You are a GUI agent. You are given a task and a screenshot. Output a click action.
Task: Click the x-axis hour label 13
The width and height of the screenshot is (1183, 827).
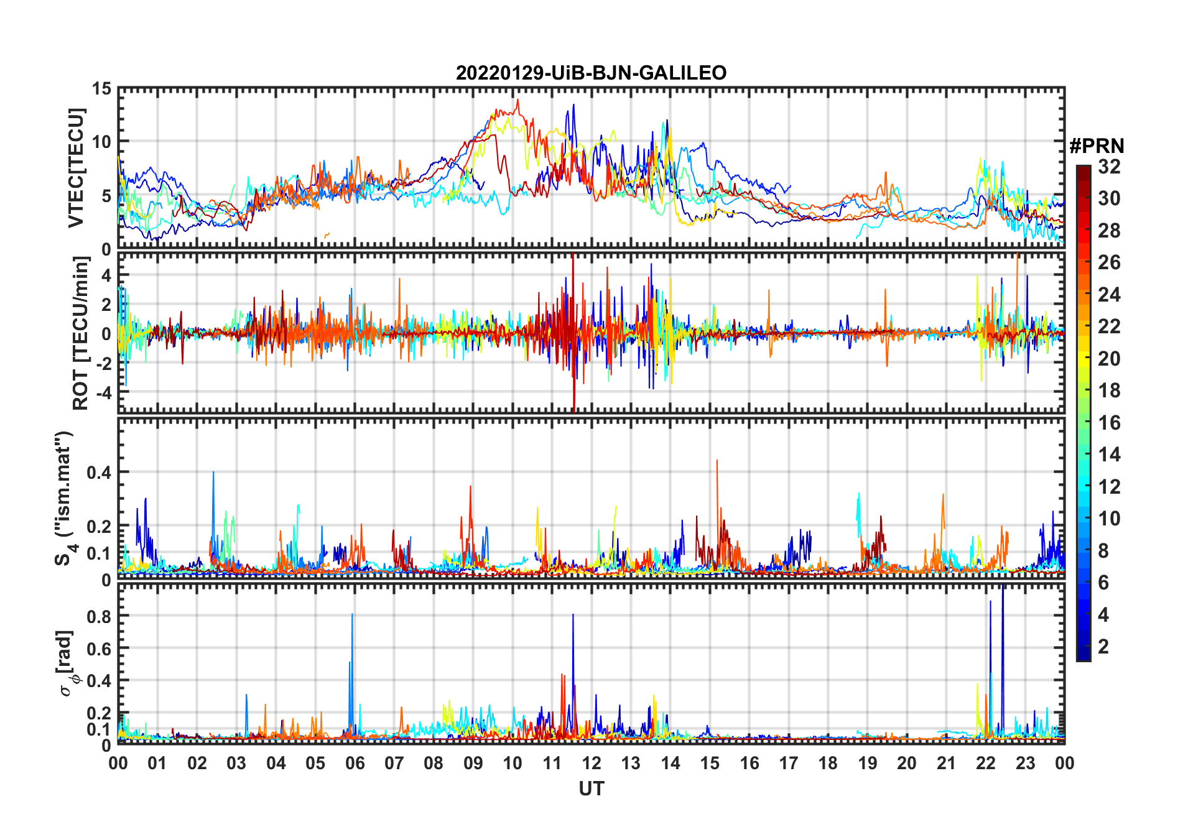(631, 763)
